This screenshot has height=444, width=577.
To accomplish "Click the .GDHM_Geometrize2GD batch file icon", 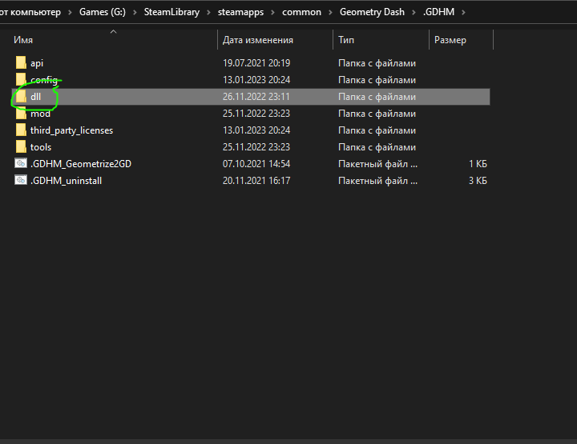I will click(22, 163).
